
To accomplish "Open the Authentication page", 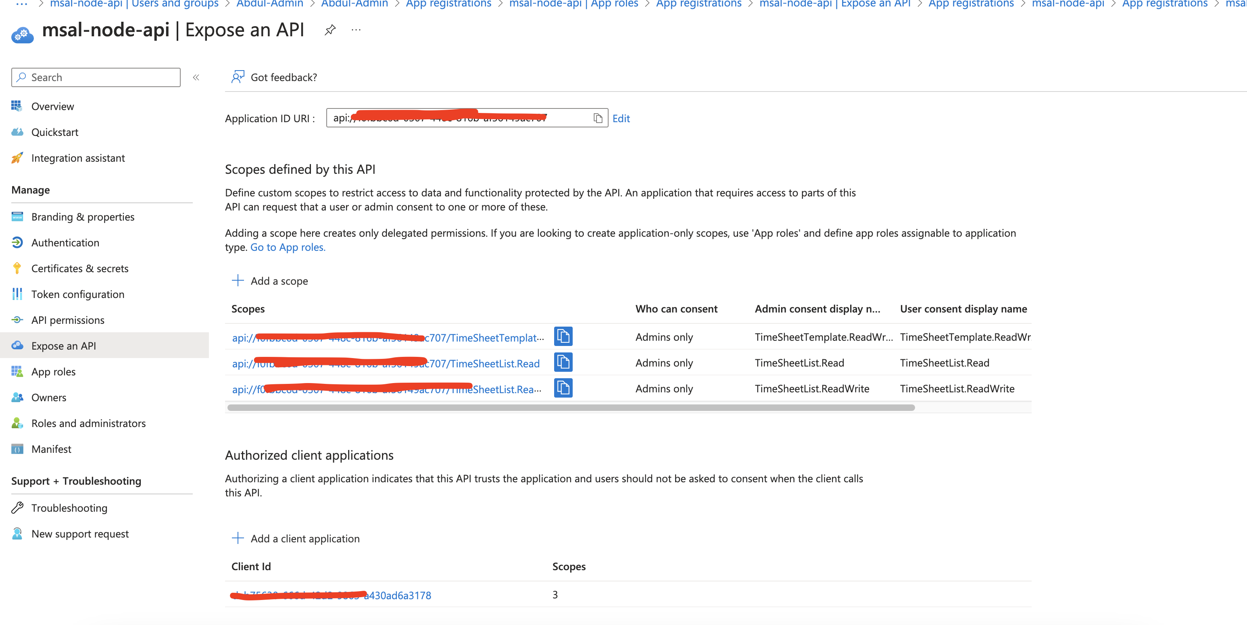I will click(x=65, y=243).
